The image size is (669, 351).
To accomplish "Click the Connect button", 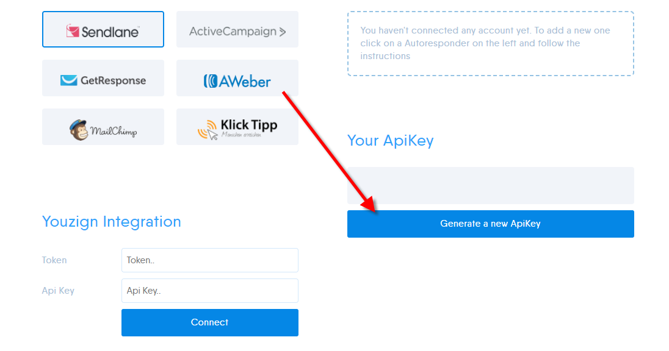I will (210, 322).
